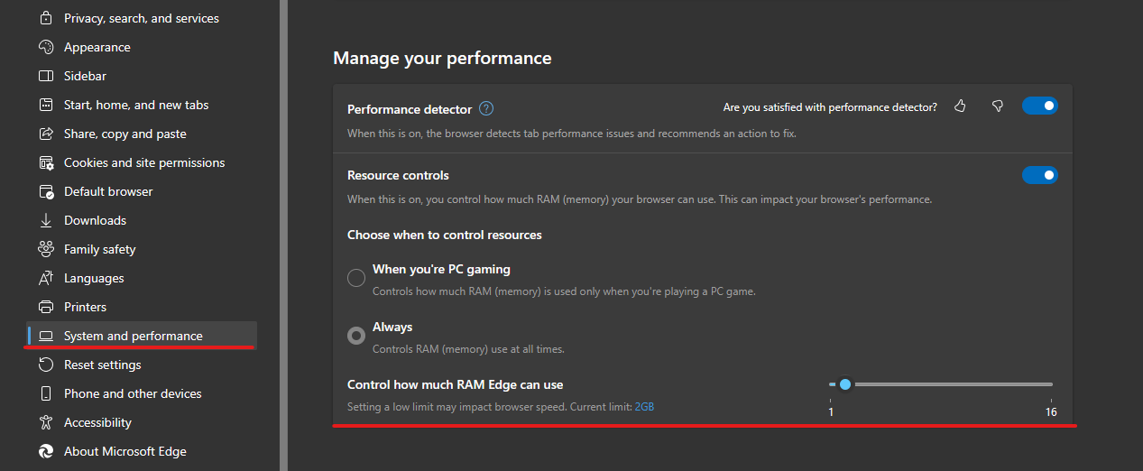Disable the Resource controls switch
This screenshot has width=1143, height=471.
pyautogui.click(x=1039, y=175)
